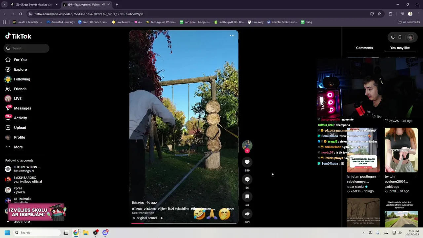The image size is (423, 238).
Task: Click the phone app icon in top-right pill
Action: click(x=400, y=37)
